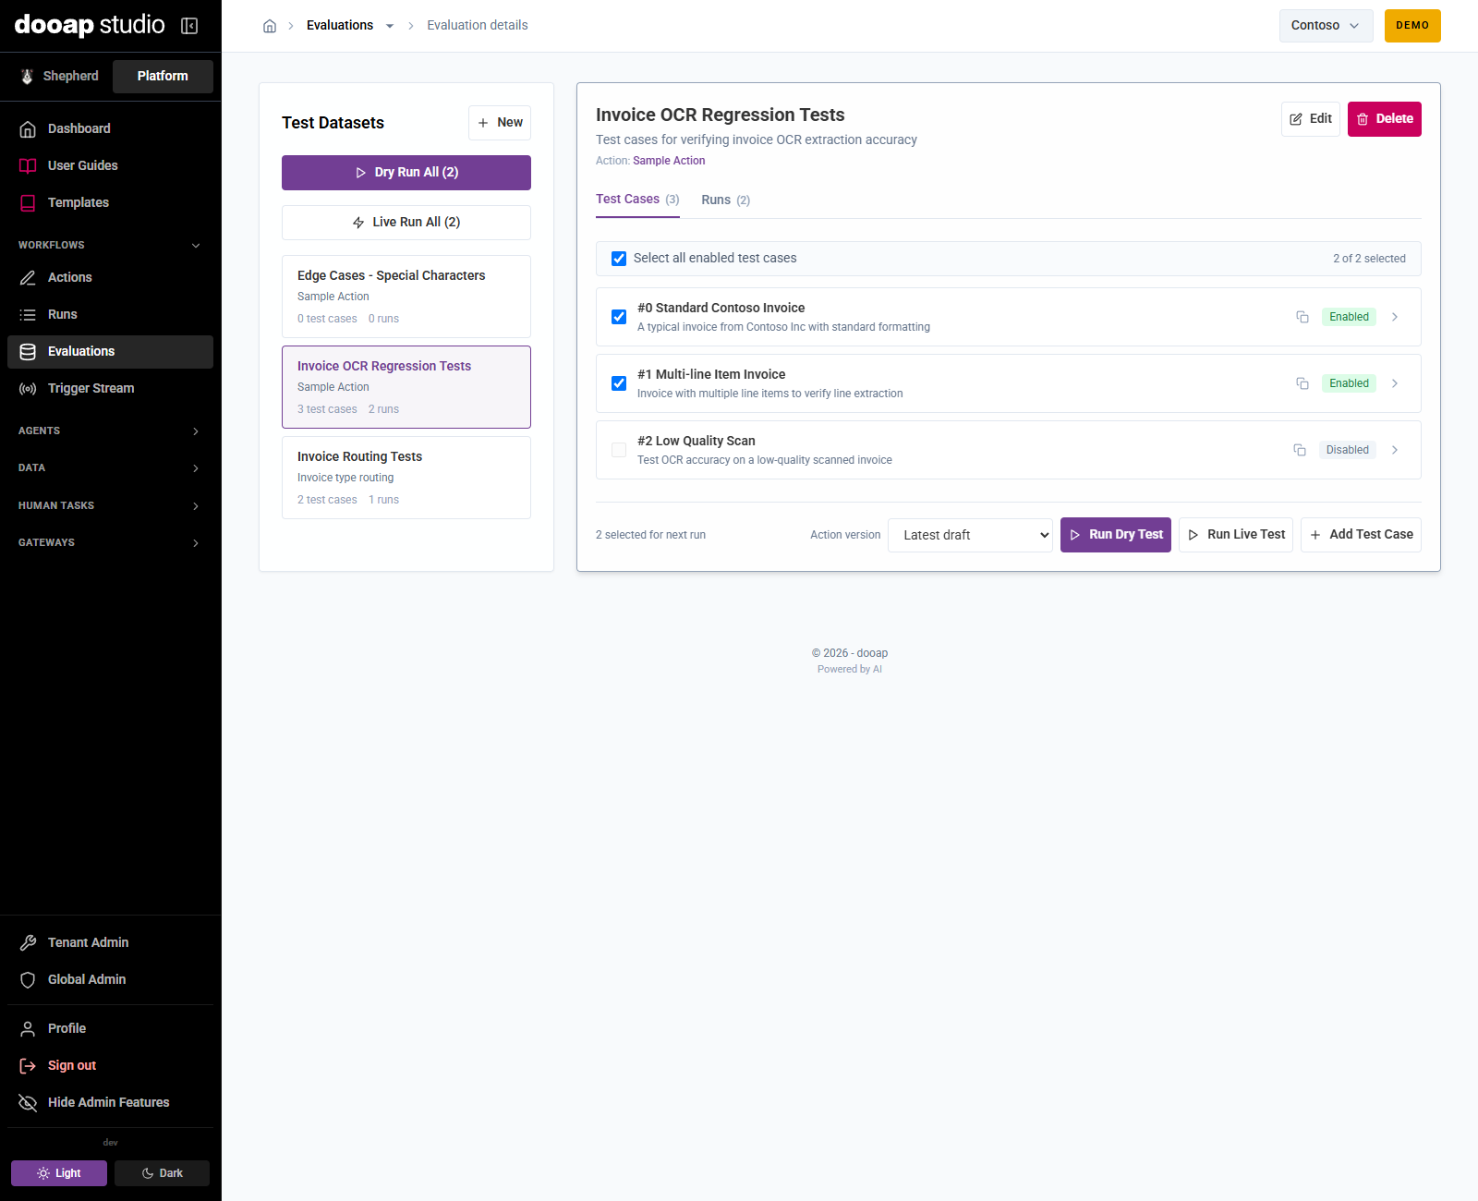Open Tenant Admin
This screenshot has height=1201, width=1478.
pos(110,942)
